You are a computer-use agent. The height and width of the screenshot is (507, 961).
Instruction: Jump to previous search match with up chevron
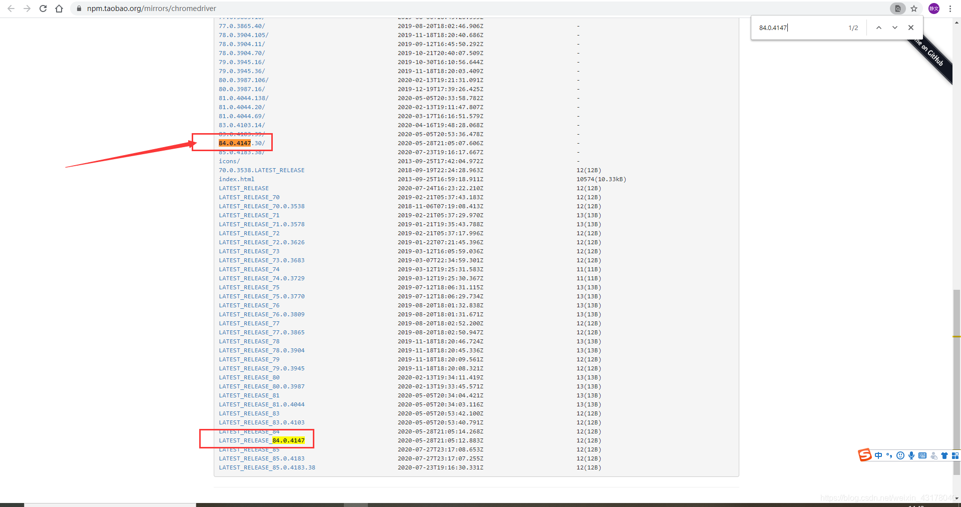[879, 28]
